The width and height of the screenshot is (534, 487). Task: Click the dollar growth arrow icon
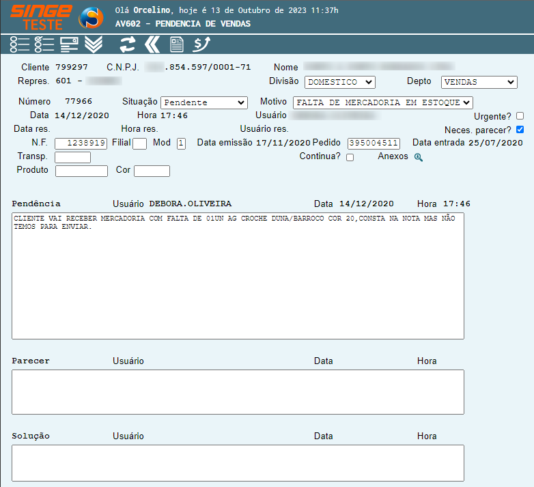click(201, 45)
